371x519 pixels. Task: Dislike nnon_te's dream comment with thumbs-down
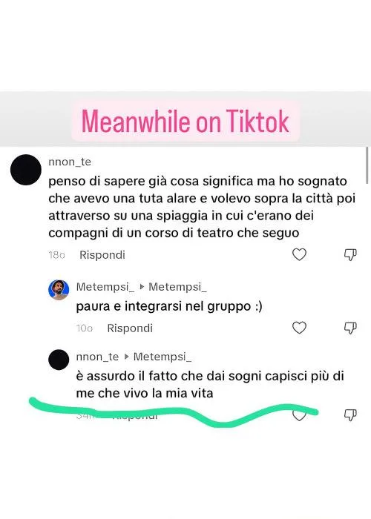350,254
